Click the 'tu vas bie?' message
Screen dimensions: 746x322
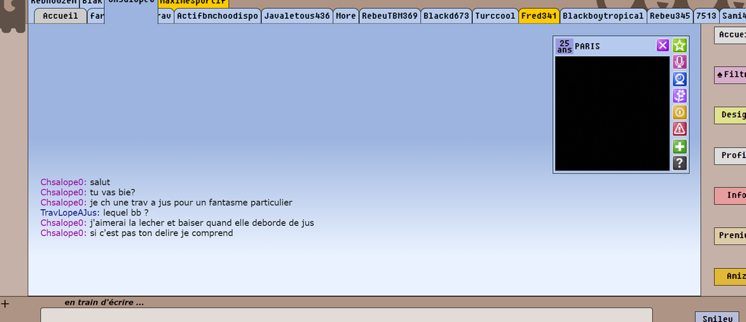(x=113, y=192)
